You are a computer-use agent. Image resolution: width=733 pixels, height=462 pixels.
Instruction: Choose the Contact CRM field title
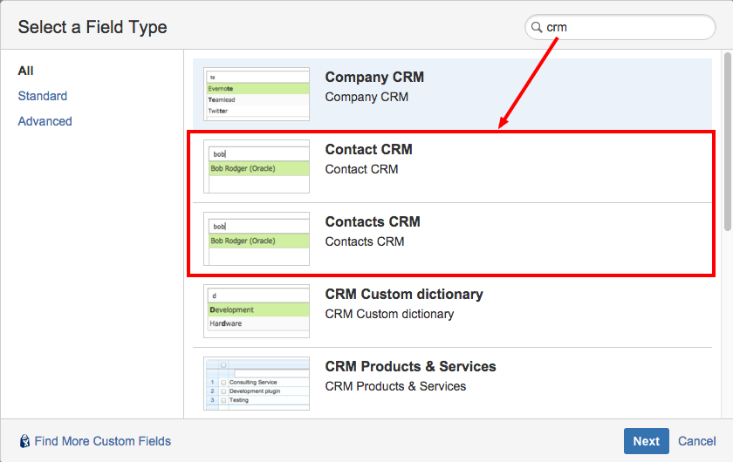tap(368, 149)
